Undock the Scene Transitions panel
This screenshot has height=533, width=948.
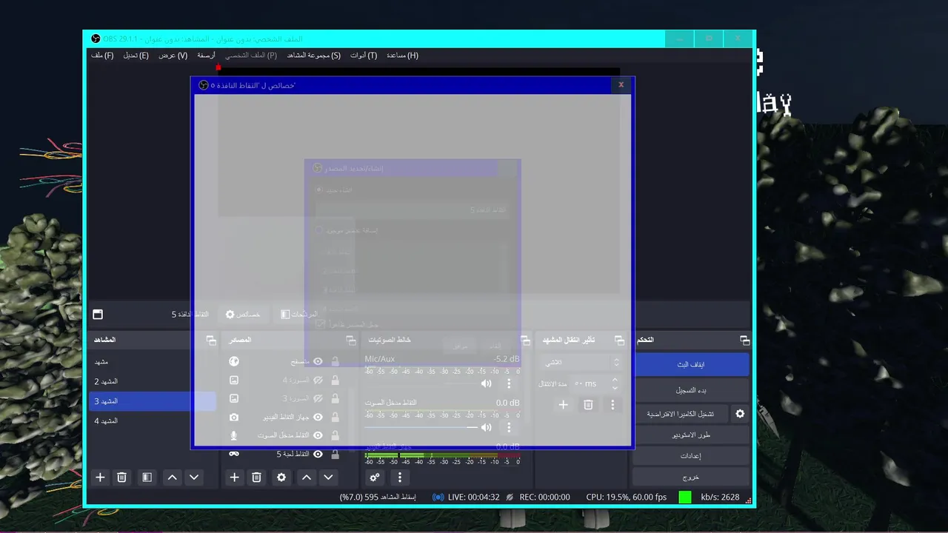pos(619,340)
